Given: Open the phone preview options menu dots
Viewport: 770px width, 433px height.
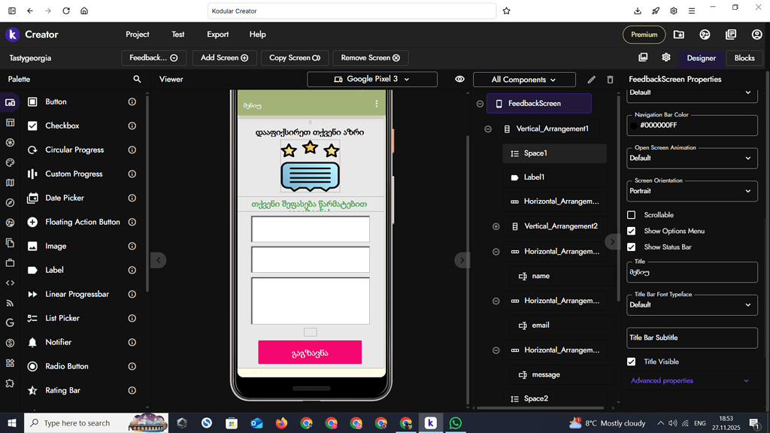Looking at the screenshot, I should (x=377, y=104).
